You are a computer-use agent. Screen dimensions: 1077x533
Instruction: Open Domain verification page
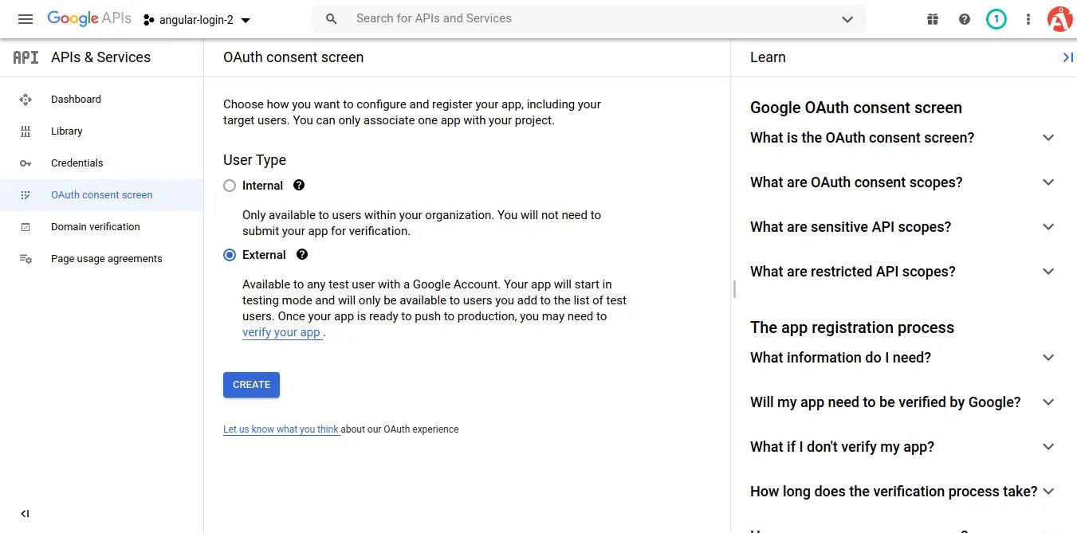coord(95,227)
